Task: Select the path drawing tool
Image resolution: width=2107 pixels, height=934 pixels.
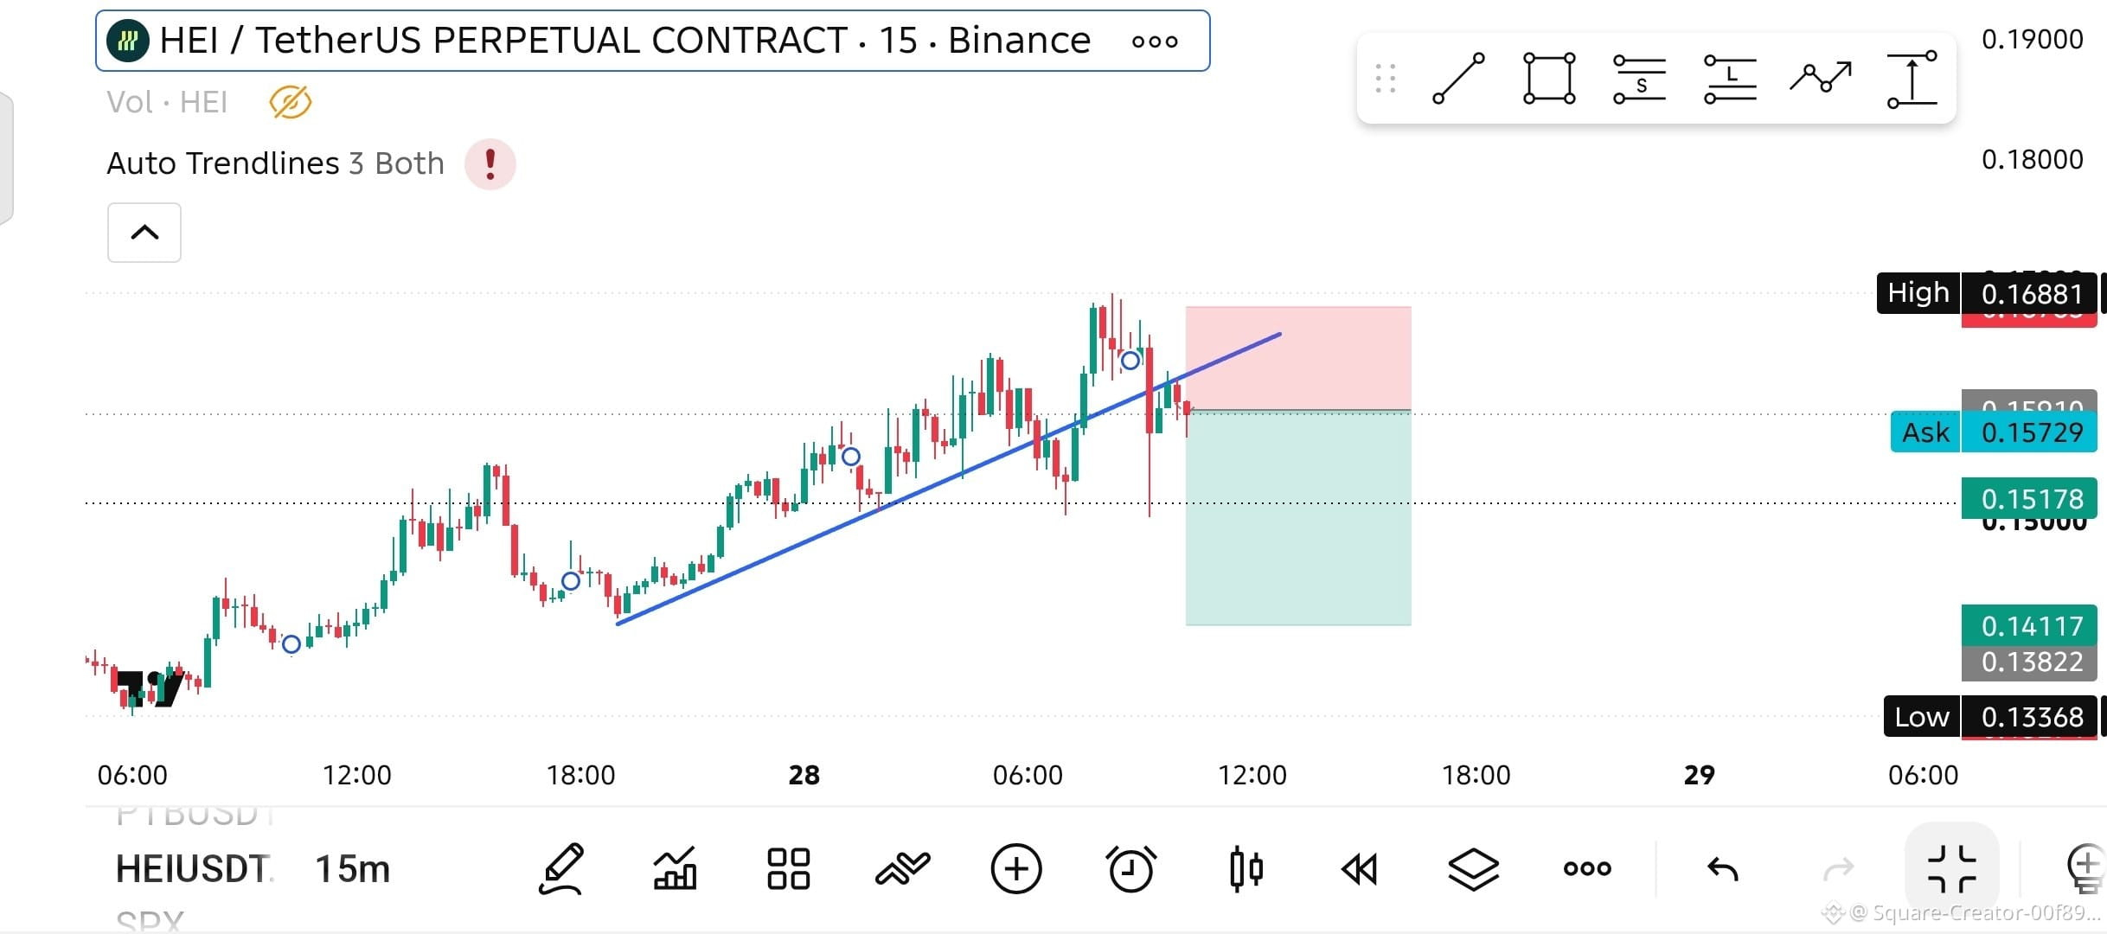Action: tap(1821, 77)
